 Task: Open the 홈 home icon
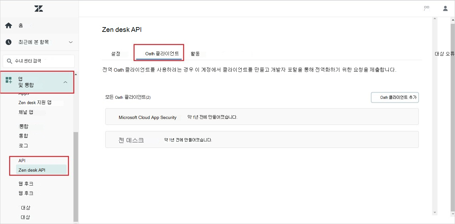coord(8,25)
